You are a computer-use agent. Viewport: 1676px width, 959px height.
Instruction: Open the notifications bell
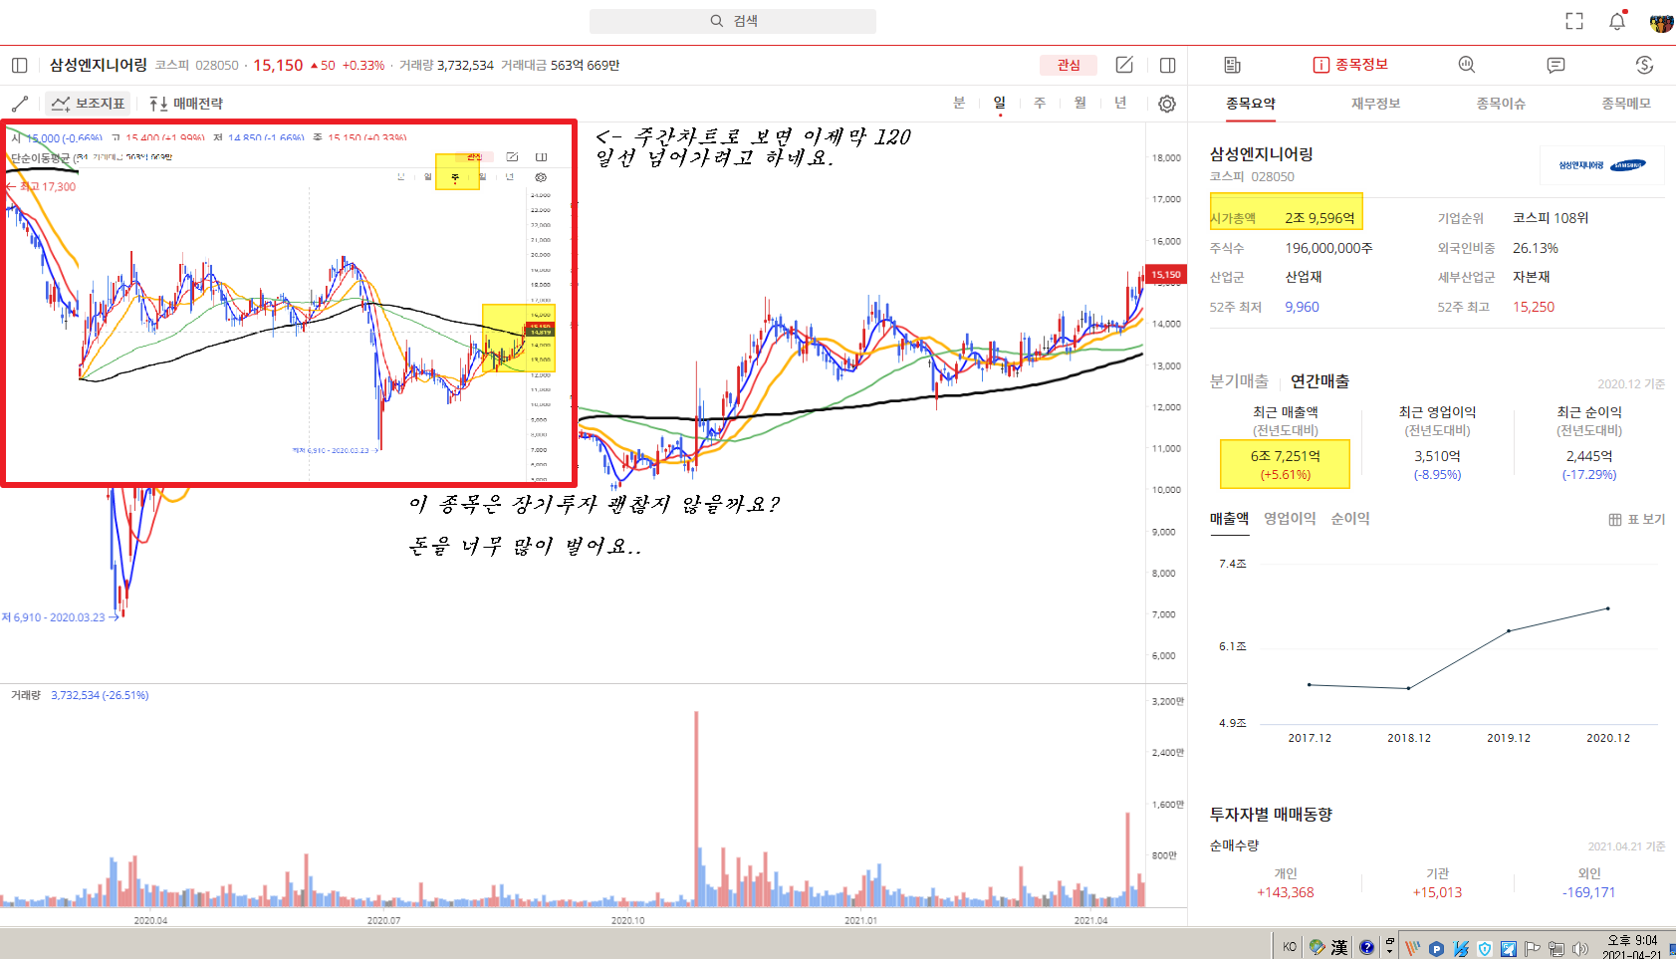coord(1617,21)
